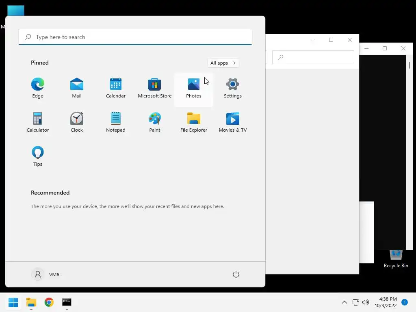Open the notification center badge
Viewport: 416px width, 312px height.
(405, 302)
